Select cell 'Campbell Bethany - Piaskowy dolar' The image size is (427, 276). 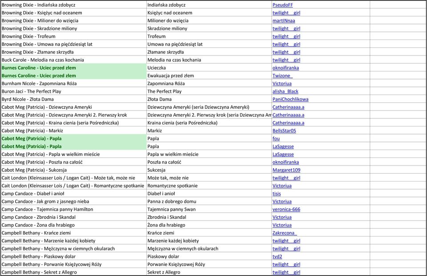(x=73, y=256)
